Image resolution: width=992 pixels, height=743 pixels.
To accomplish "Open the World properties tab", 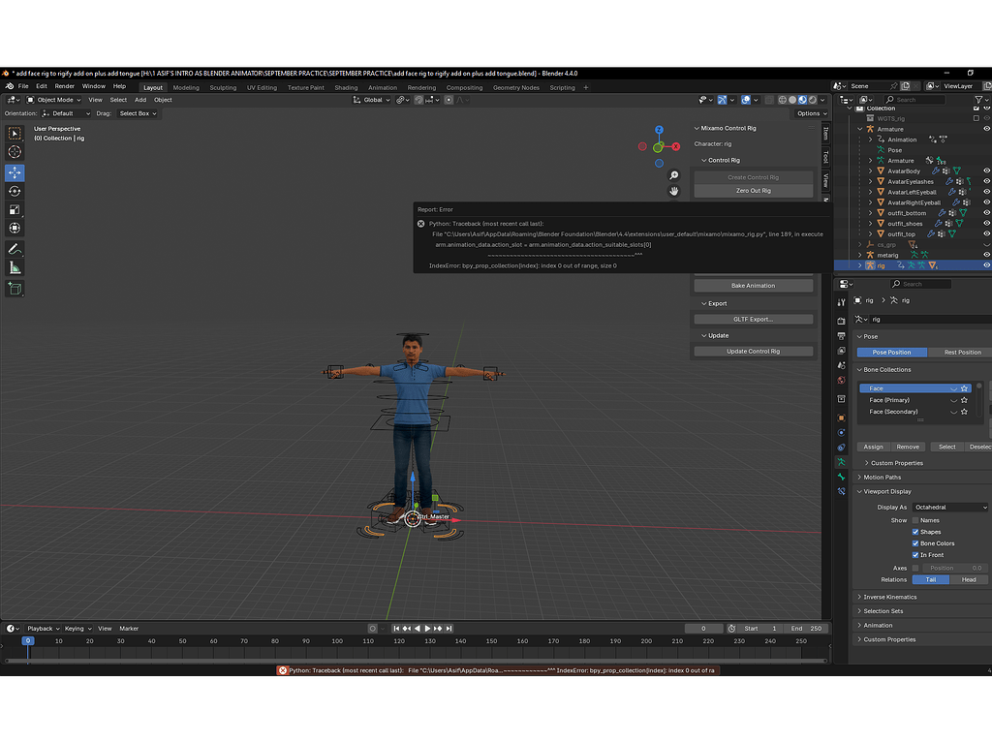I will point(841,380).
